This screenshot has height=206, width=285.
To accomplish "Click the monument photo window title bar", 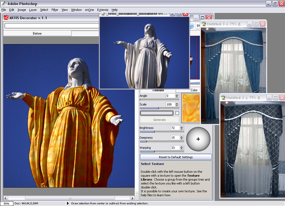I will click(x=136, y=14).
